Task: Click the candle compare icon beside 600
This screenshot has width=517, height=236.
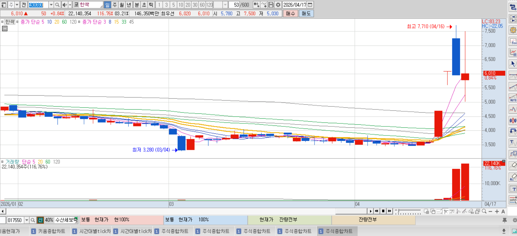Action: tap(256, 5)
